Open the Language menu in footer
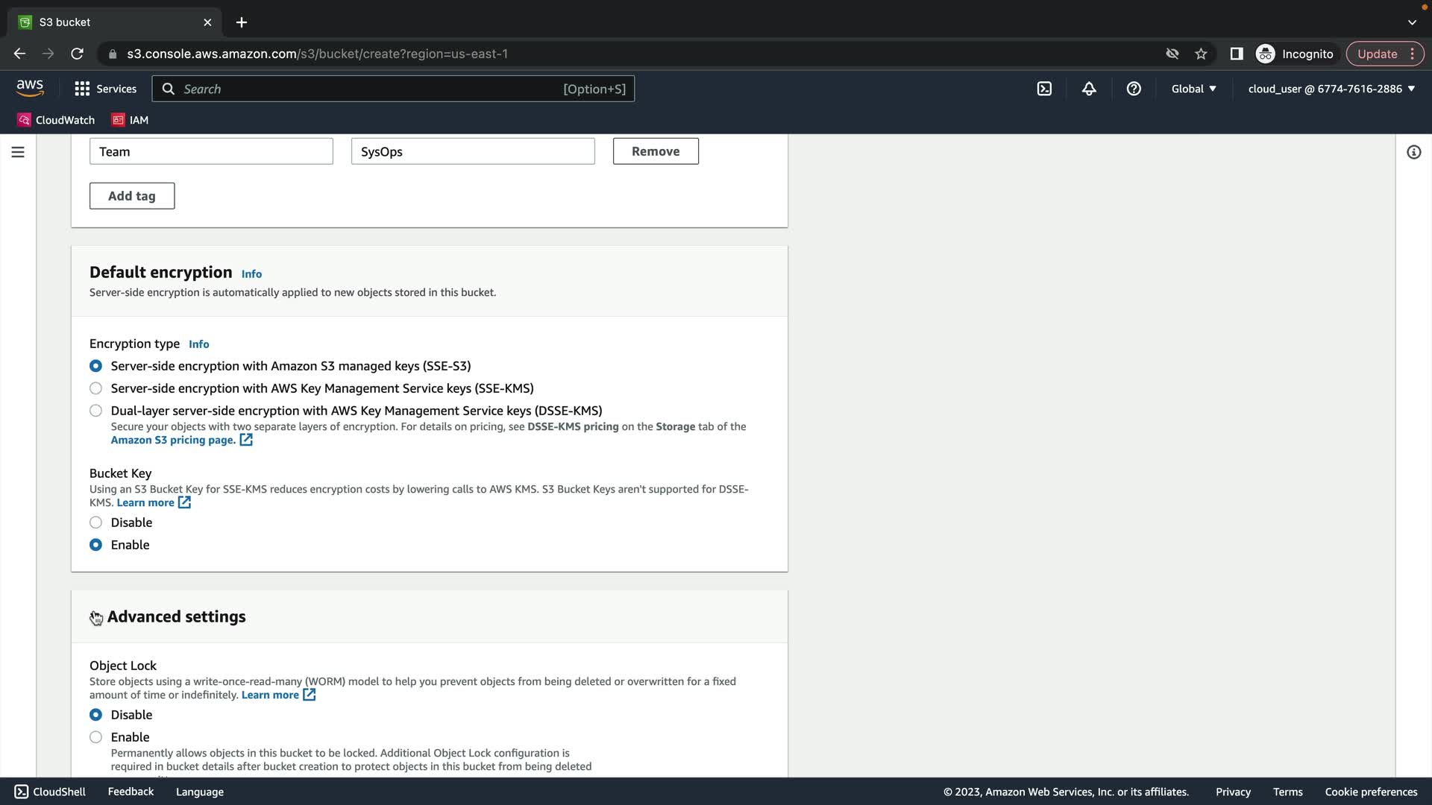Image resolution: width=1432 pixels, height=805 pixels. pos(199,792)
